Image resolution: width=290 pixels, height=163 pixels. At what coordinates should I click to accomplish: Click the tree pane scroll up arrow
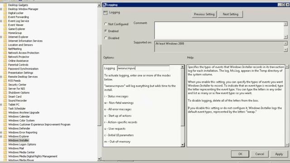(99, 5)
